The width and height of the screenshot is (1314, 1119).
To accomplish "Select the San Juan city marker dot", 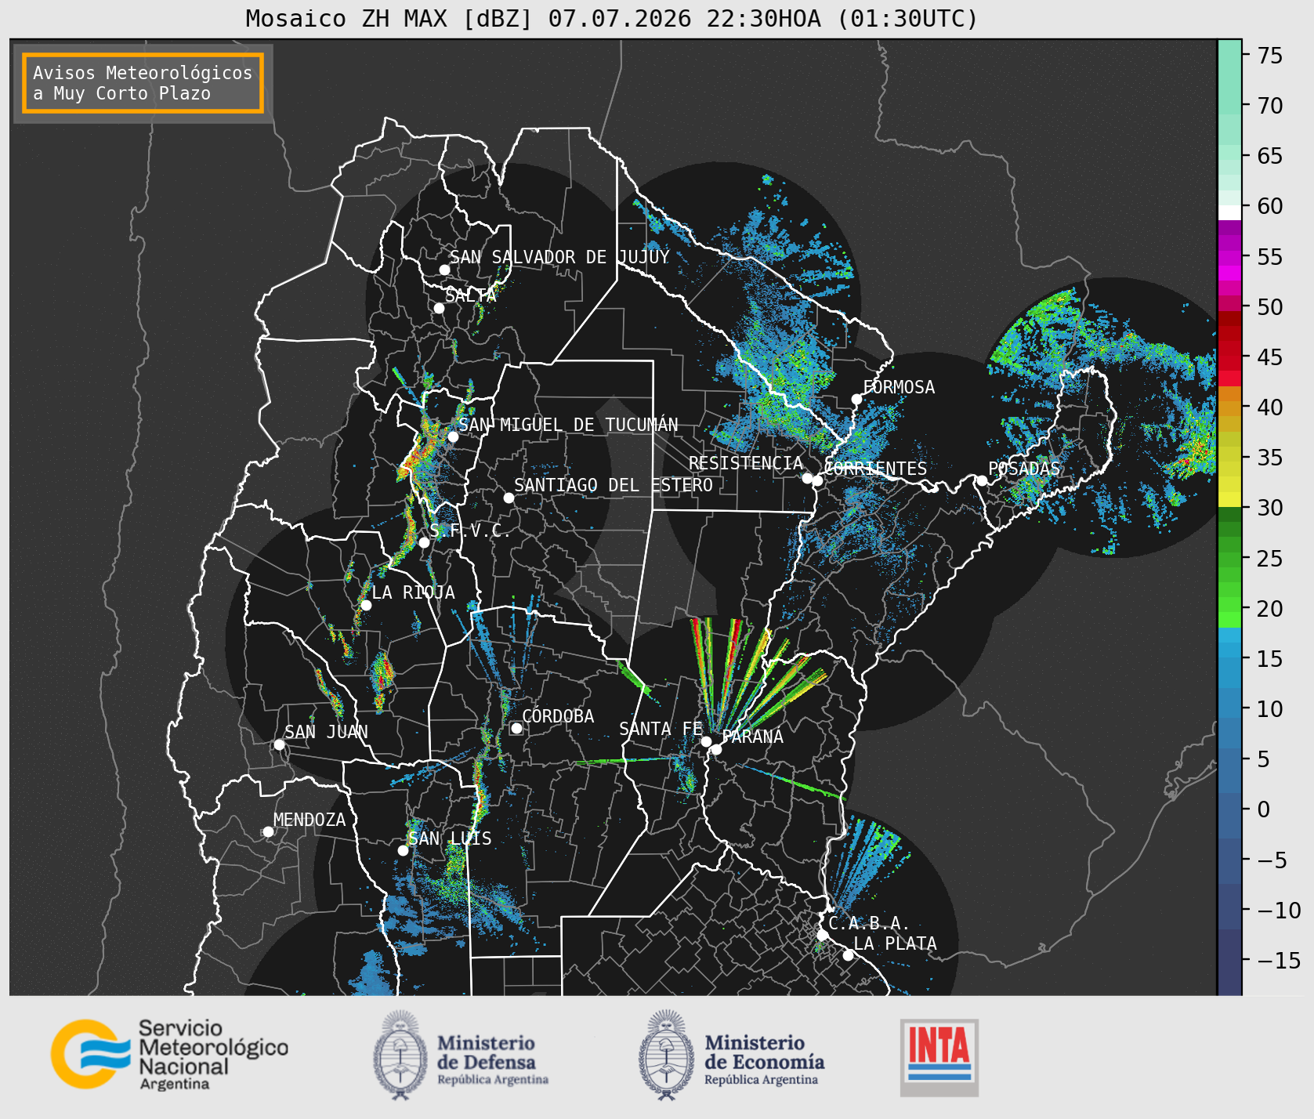I will pos(279,744).
